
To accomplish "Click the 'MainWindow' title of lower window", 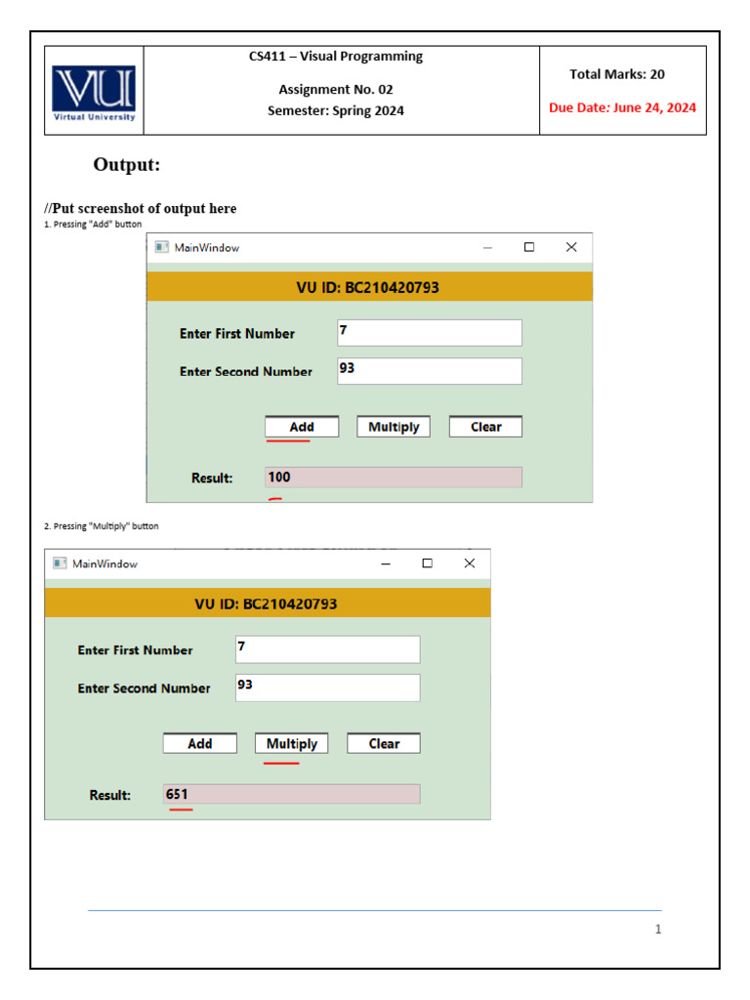I will click(104, 563).
